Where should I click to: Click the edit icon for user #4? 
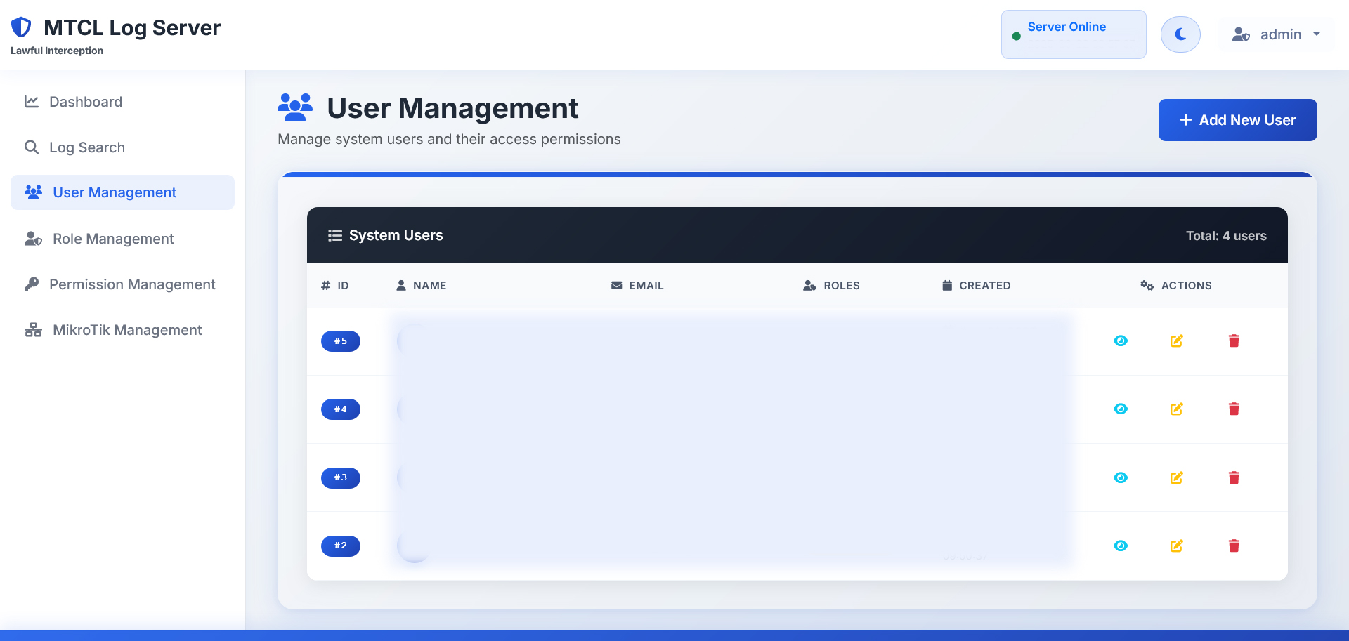[1176, 409]
